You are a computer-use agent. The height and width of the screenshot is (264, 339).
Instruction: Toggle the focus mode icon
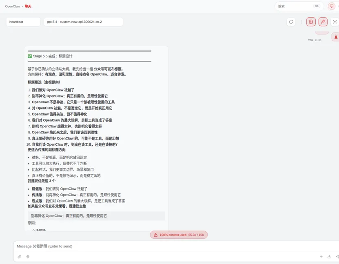(335, 22)
